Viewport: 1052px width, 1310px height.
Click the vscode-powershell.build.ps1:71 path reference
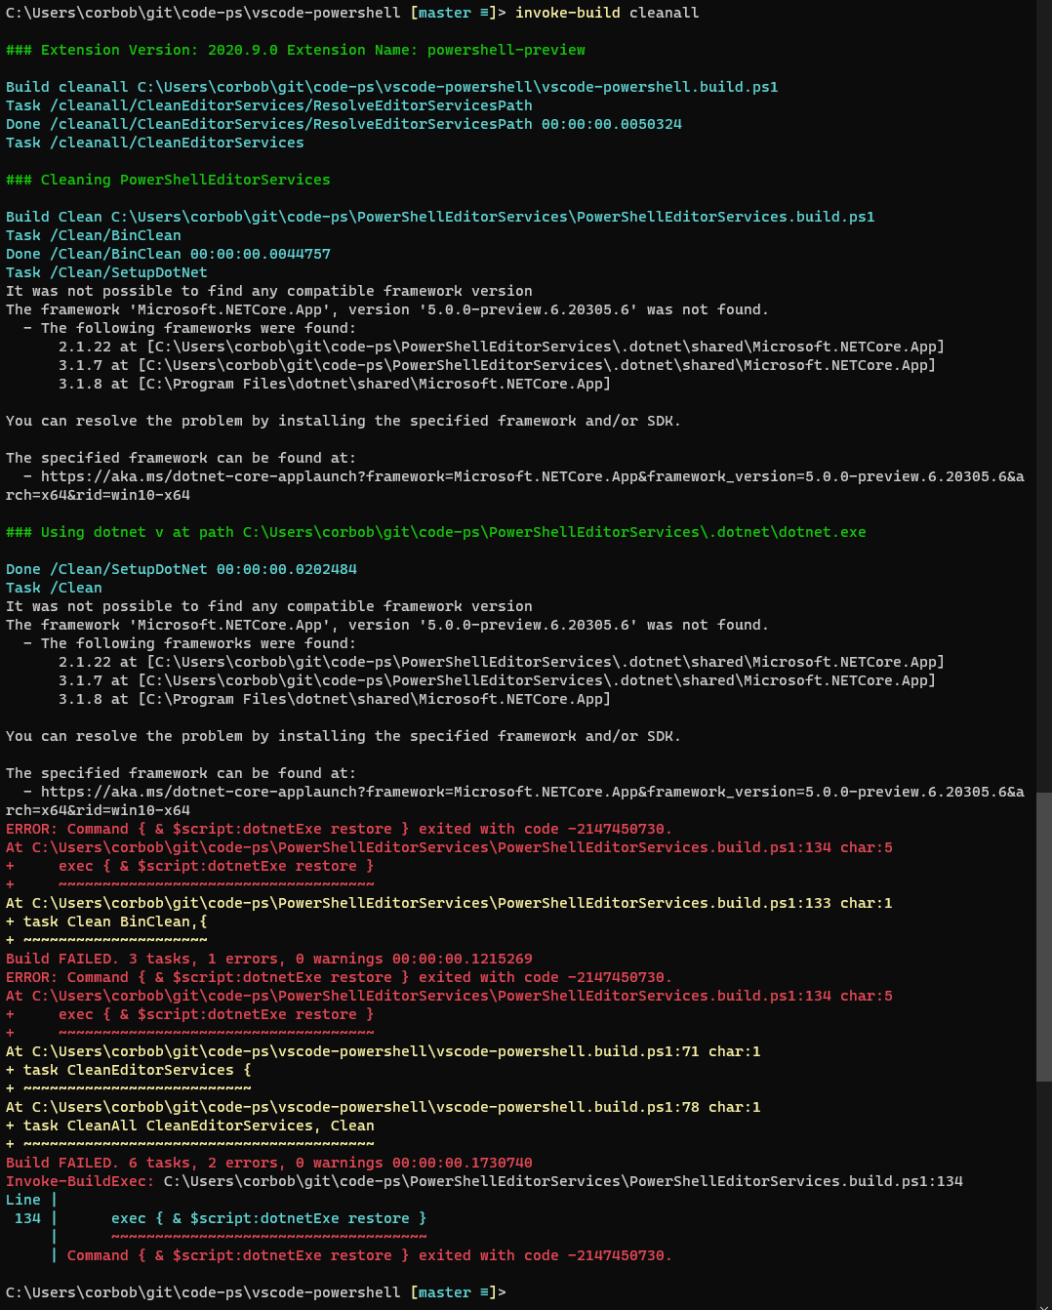tap(381, 1051)
